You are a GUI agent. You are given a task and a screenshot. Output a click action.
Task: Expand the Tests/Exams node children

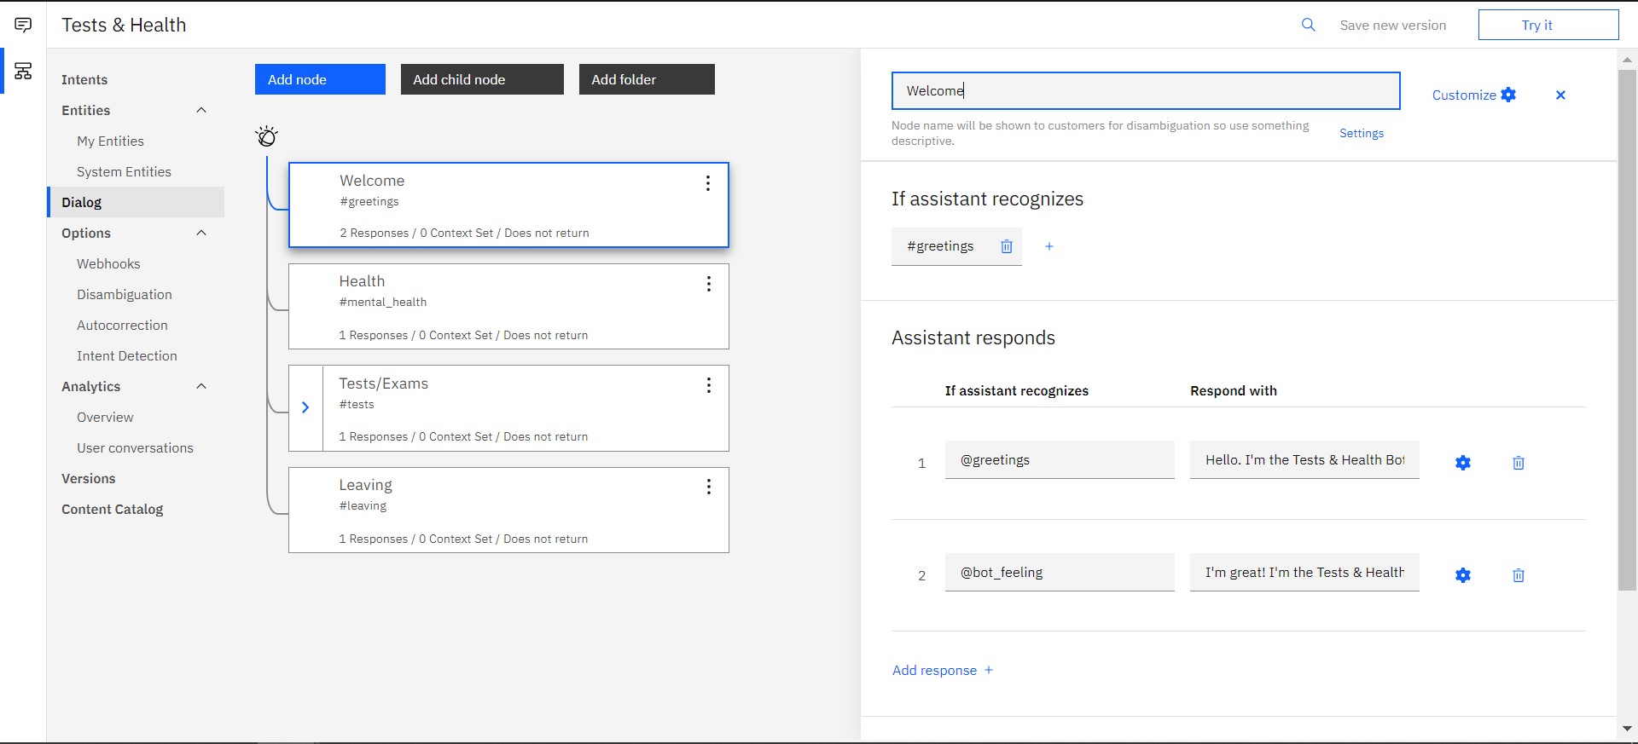pyautogui.click(x=305, y=407)
